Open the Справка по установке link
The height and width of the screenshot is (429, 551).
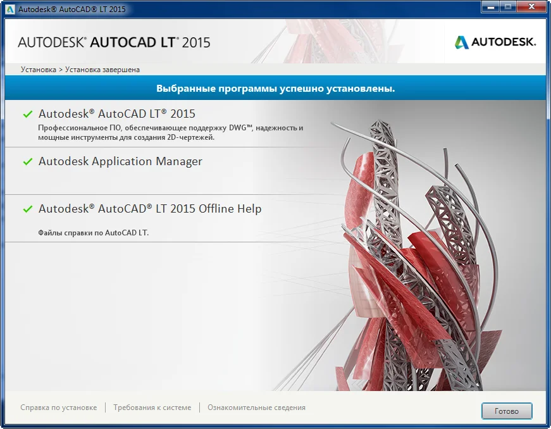coord(59,407)
